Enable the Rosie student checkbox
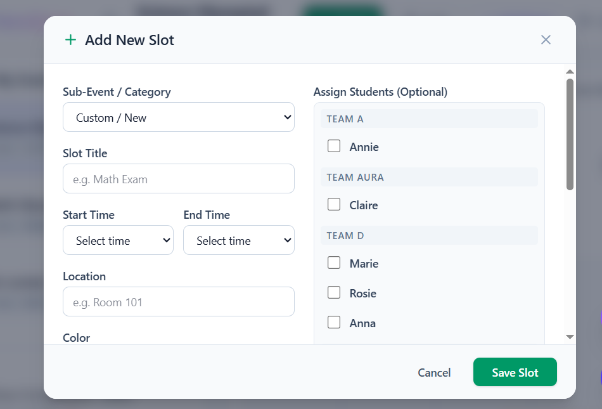The image size is (602, 409). (x=334, y=293)
